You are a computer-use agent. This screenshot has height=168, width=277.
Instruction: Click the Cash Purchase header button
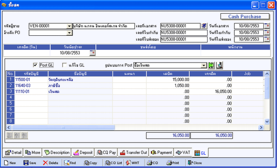pos(245,17)
